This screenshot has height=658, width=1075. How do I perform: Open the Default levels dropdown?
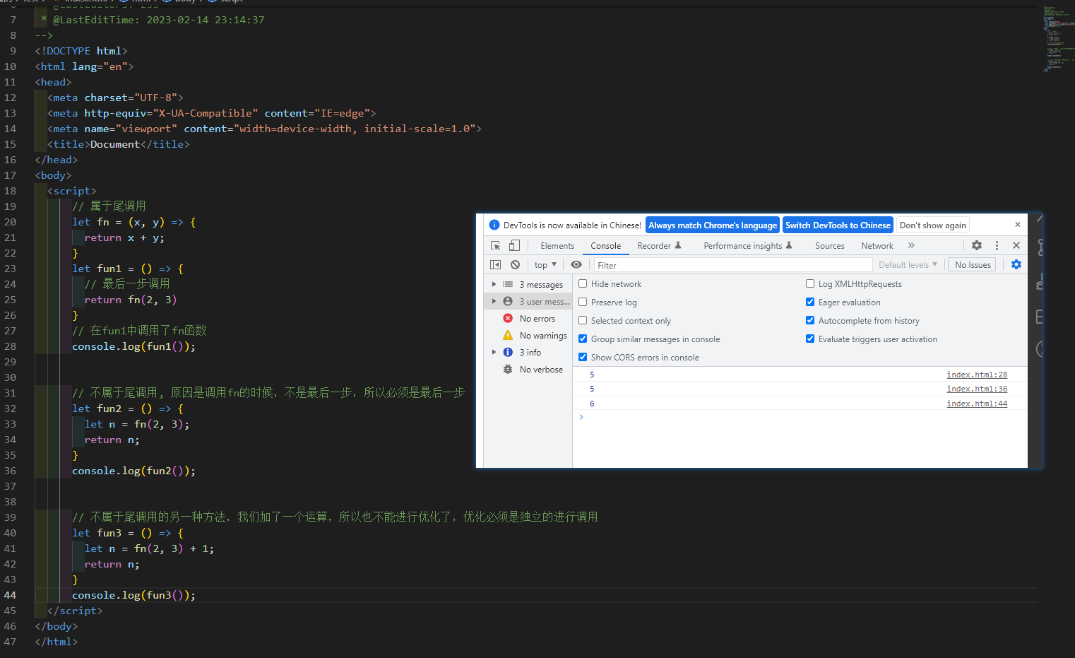tap(908, 265)
